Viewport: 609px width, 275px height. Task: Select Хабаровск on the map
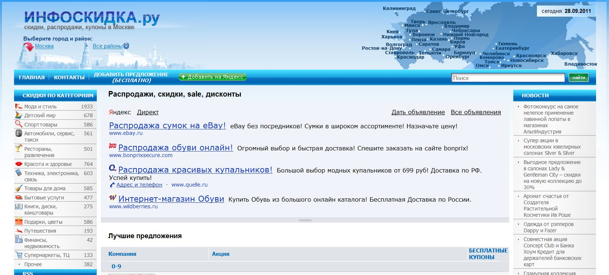pyautogui.click(x=564, y=53)
